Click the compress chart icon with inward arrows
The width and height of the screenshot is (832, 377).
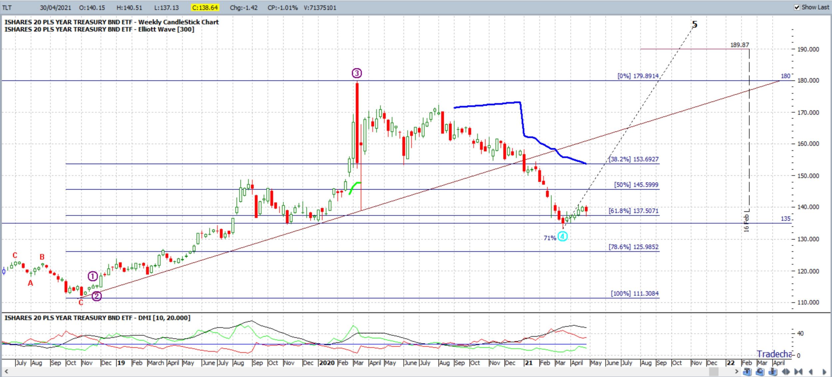point(798,371)
